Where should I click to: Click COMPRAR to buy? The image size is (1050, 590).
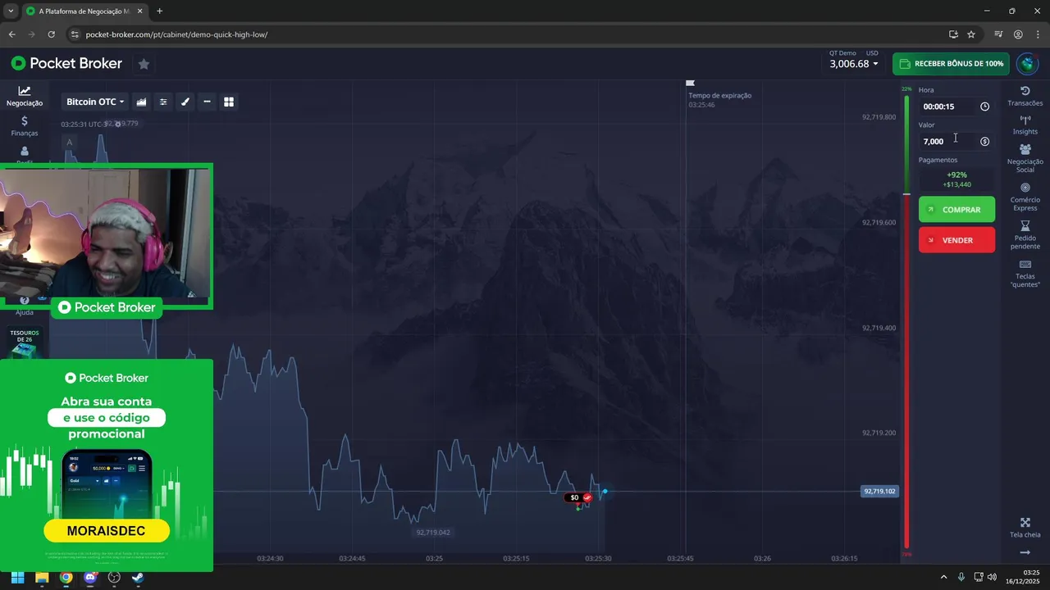(956, 210)
